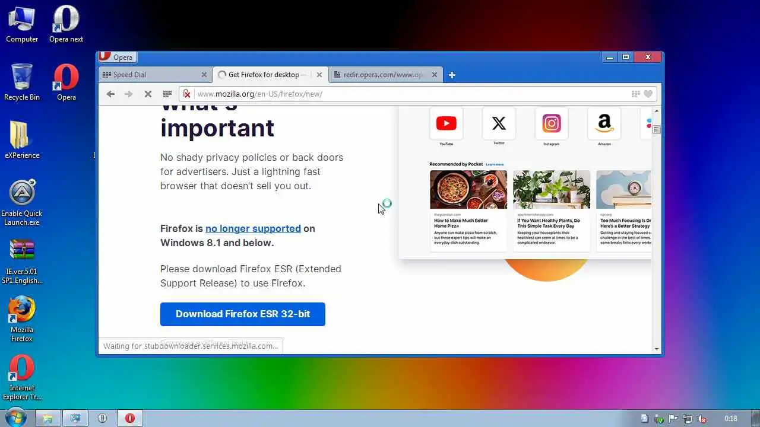This screenshot has width=760, height=427.
Task: Go forward to the next page
Action: click(x=129, y=94)
